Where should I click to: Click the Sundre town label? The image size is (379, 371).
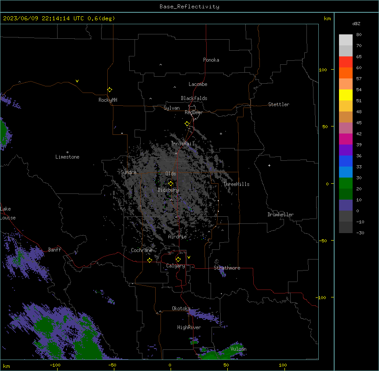coord(128,172)
